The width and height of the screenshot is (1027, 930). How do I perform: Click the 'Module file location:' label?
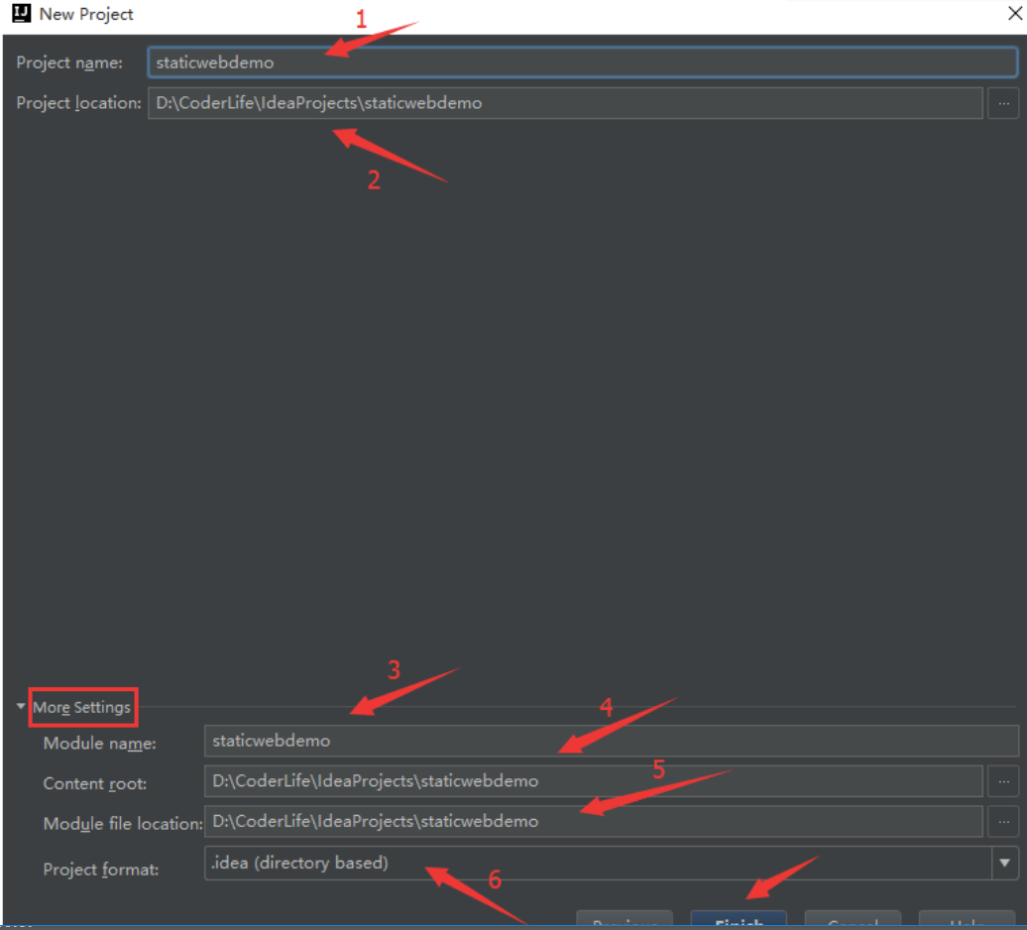point(123,824)
